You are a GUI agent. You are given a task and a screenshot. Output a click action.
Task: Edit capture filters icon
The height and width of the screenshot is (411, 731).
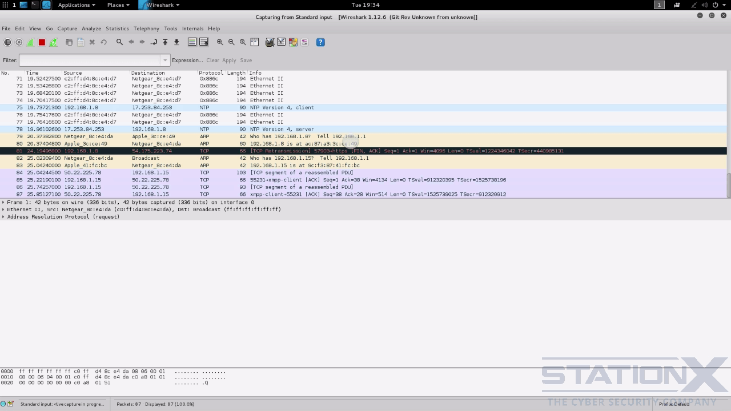pos(270,42)
